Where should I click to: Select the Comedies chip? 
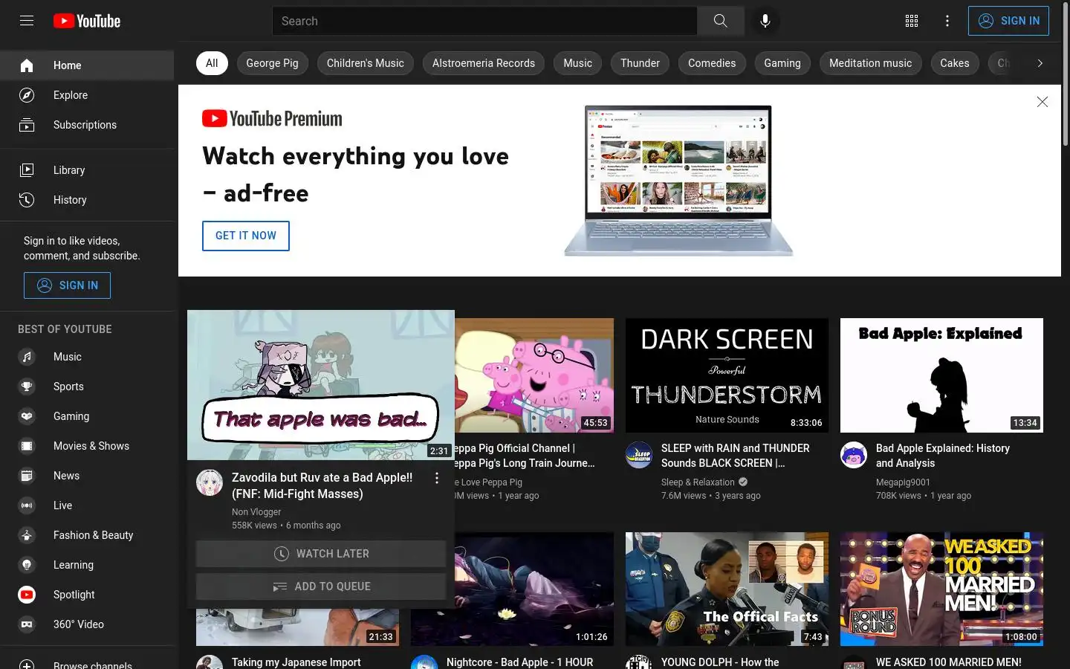[712, 63]
